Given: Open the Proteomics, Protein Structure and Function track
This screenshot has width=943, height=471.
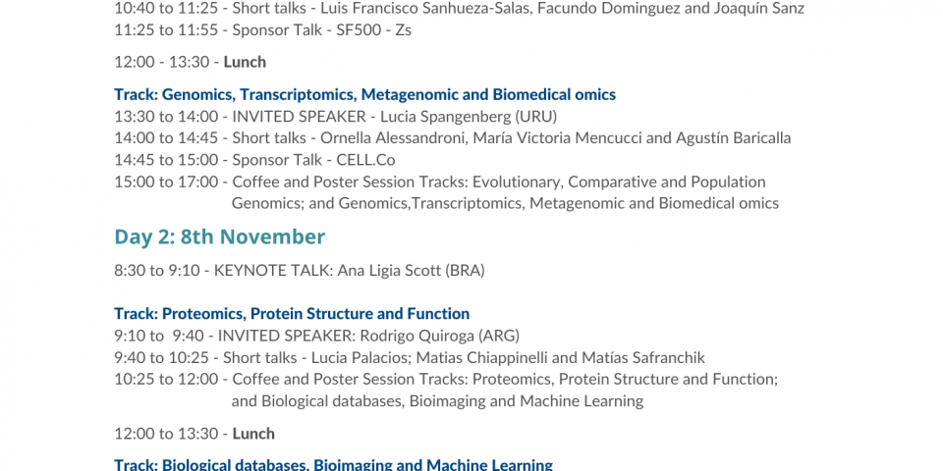Looking at the screenshot, I should pos(292,314).
